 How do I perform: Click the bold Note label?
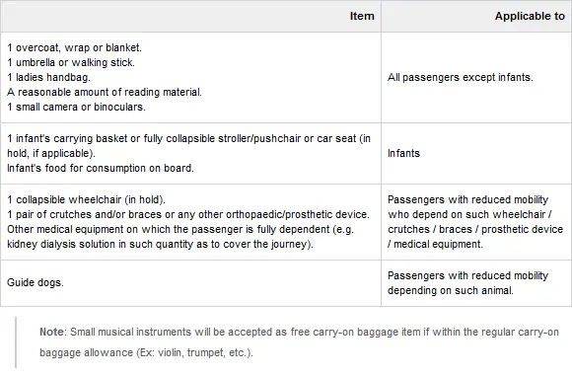(x=51, y=332)
